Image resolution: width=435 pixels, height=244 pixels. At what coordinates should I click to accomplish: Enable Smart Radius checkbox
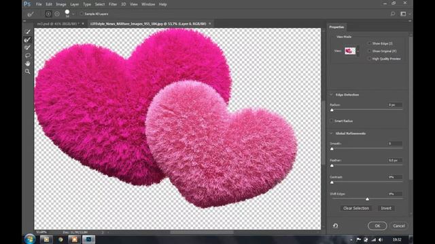(x=331, y=121)
